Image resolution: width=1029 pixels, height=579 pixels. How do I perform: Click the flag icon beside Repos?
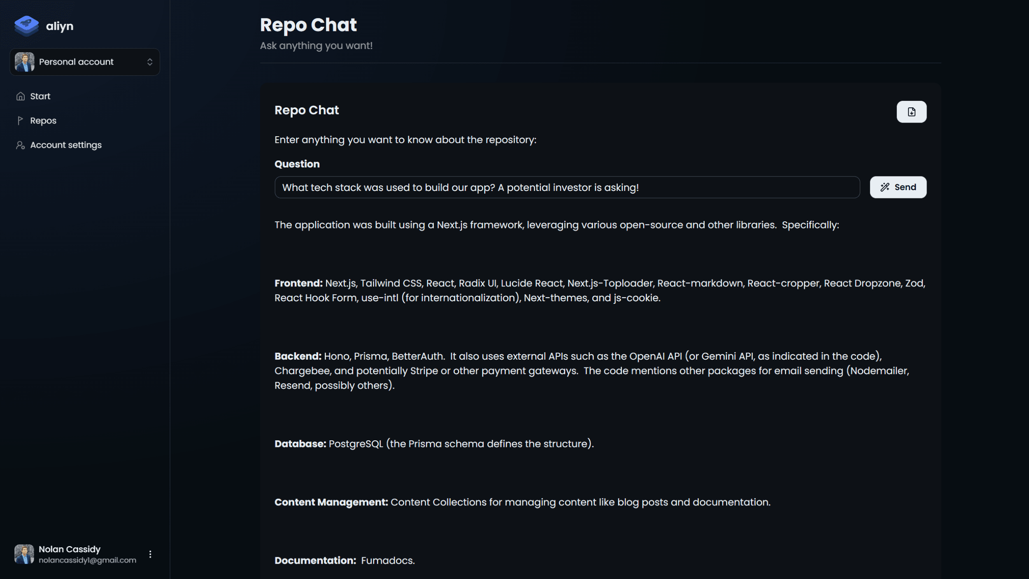pyautogui.click(x=20, y=120)
